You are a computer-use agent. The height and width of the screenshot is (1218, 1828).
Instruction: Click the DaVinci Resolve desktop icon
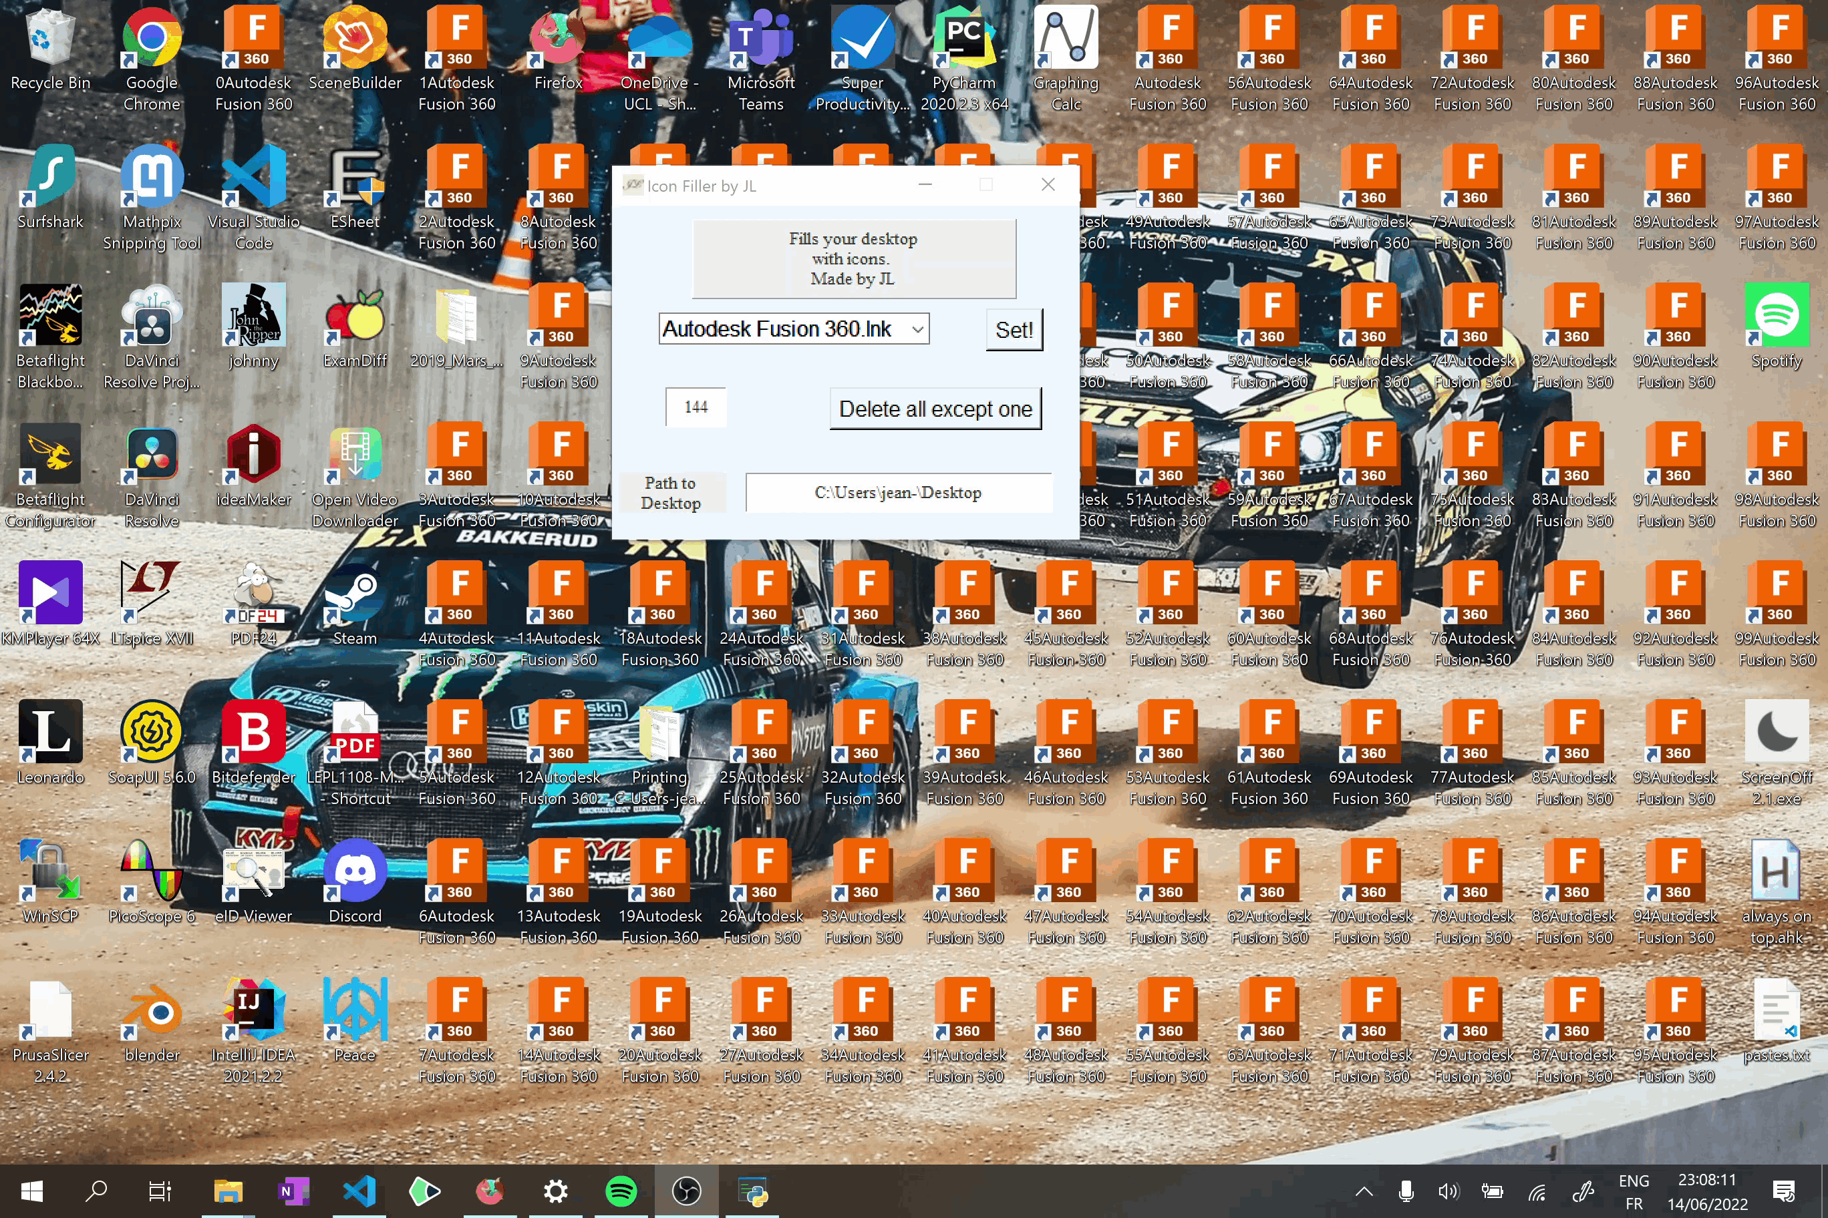(152, 455)
